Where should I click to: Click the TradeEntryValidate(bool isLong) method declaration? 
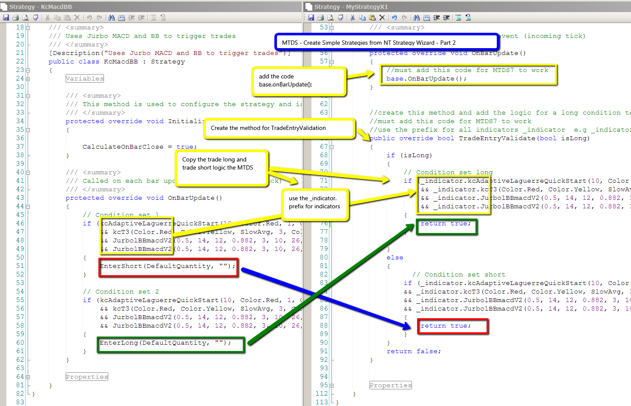click(x=480, y=138)
